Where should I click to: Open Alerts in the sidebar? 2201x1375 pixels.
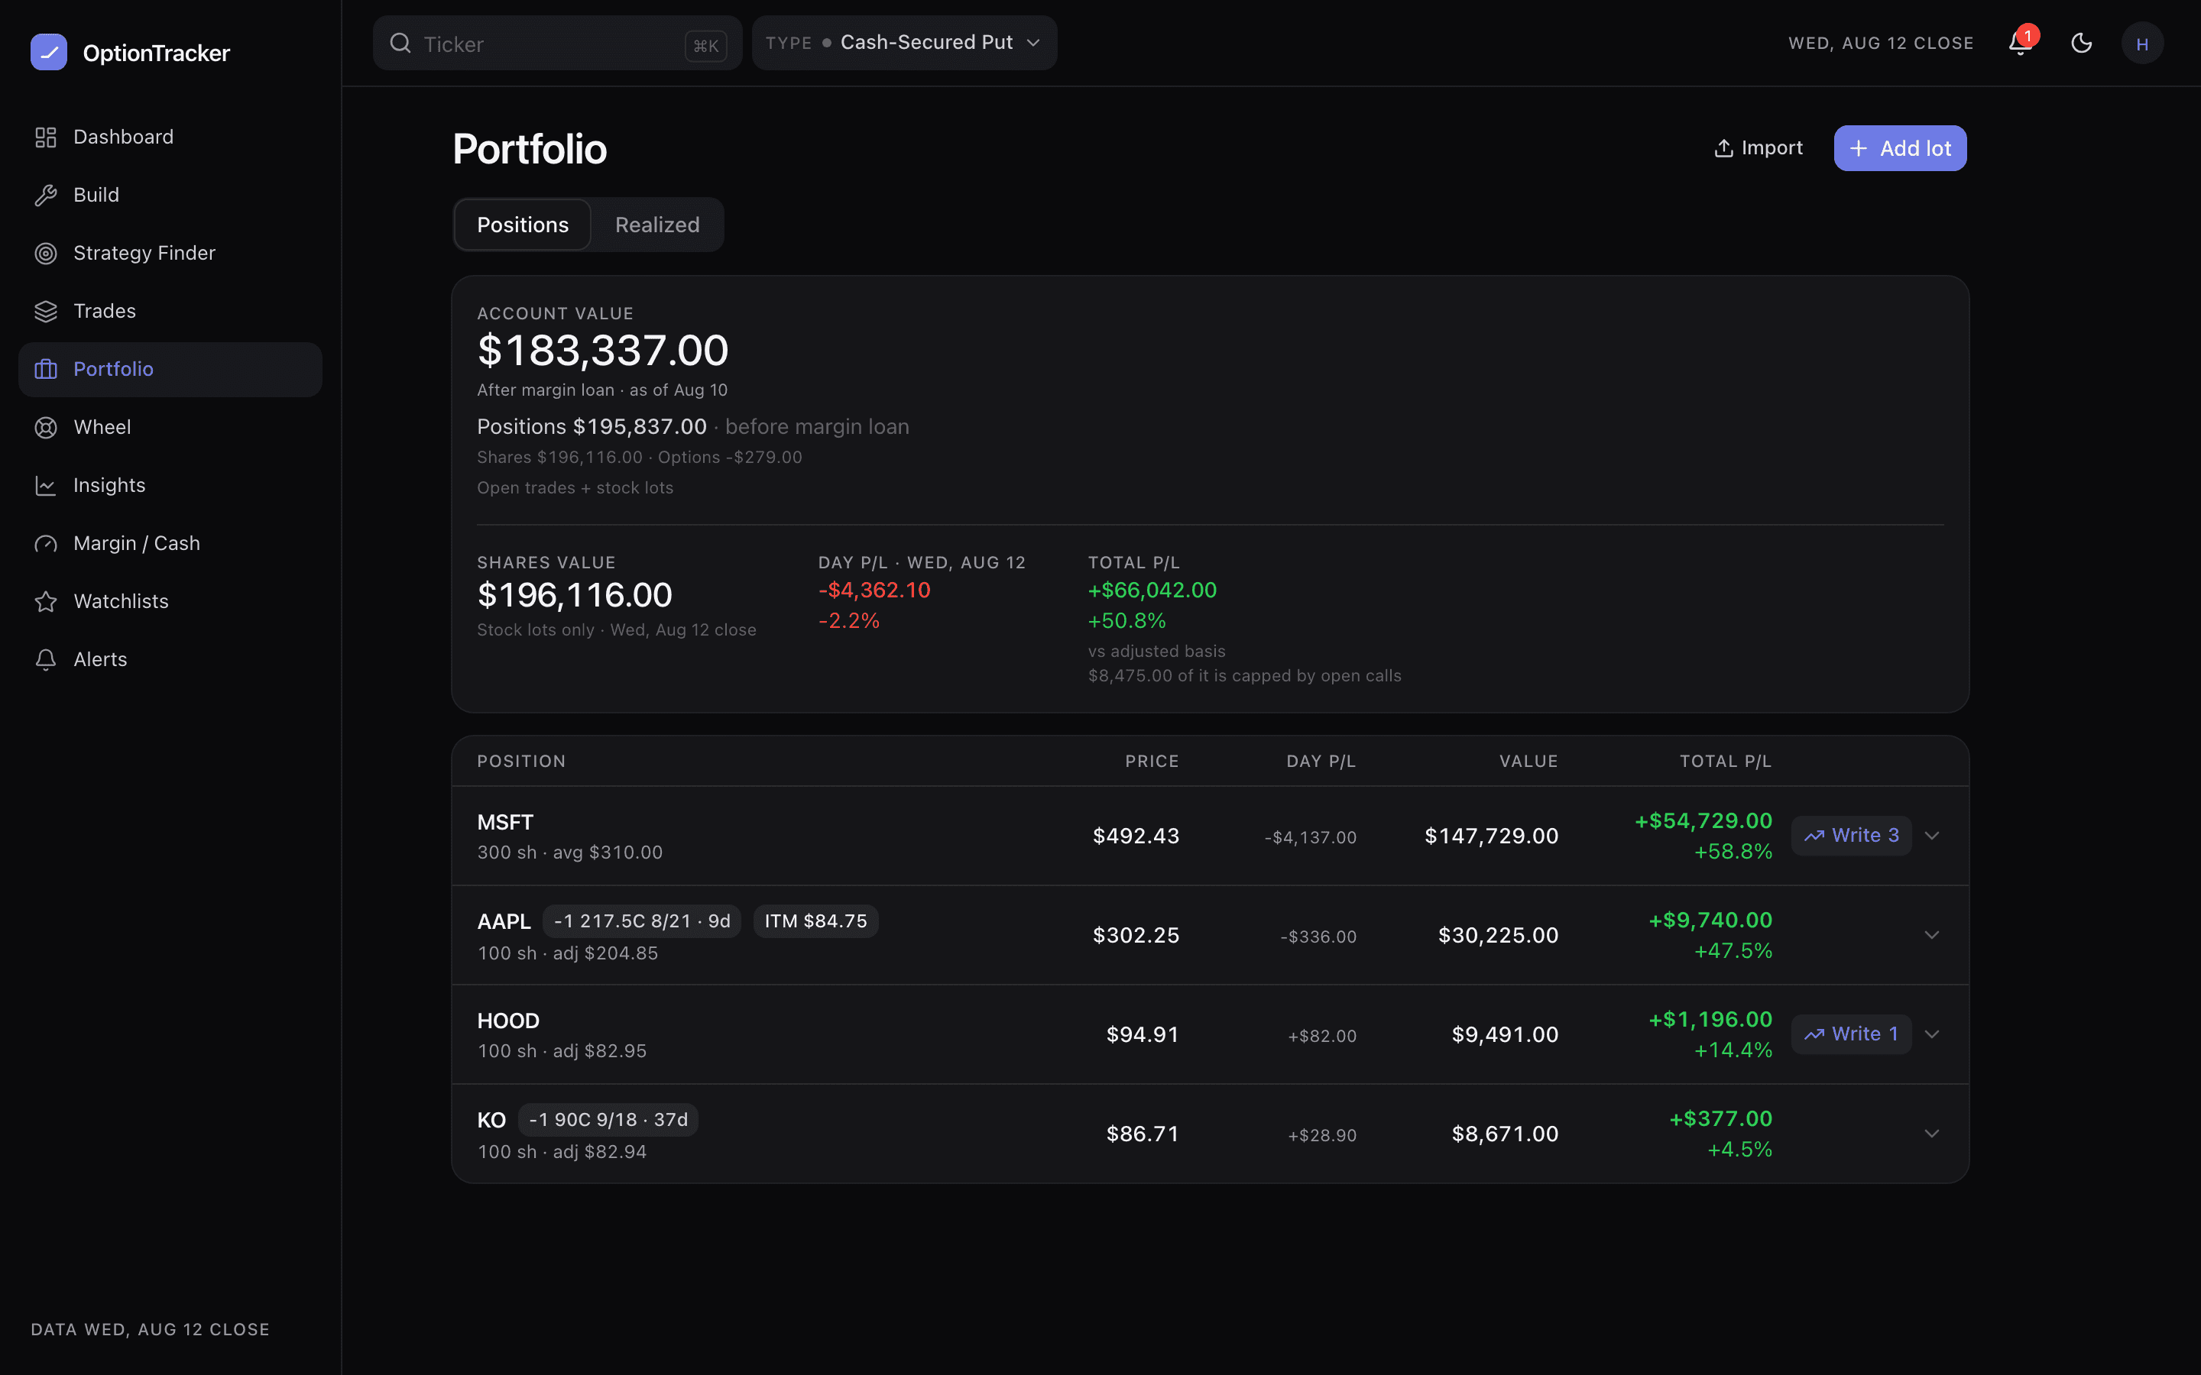(170, 659)
